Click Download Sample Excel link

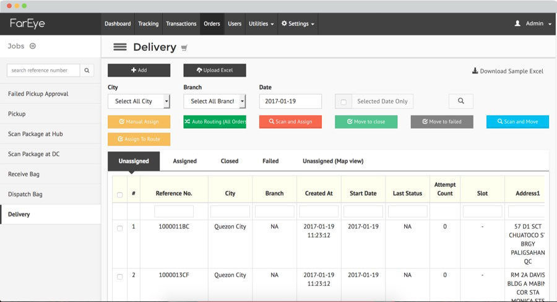point(507,71)
